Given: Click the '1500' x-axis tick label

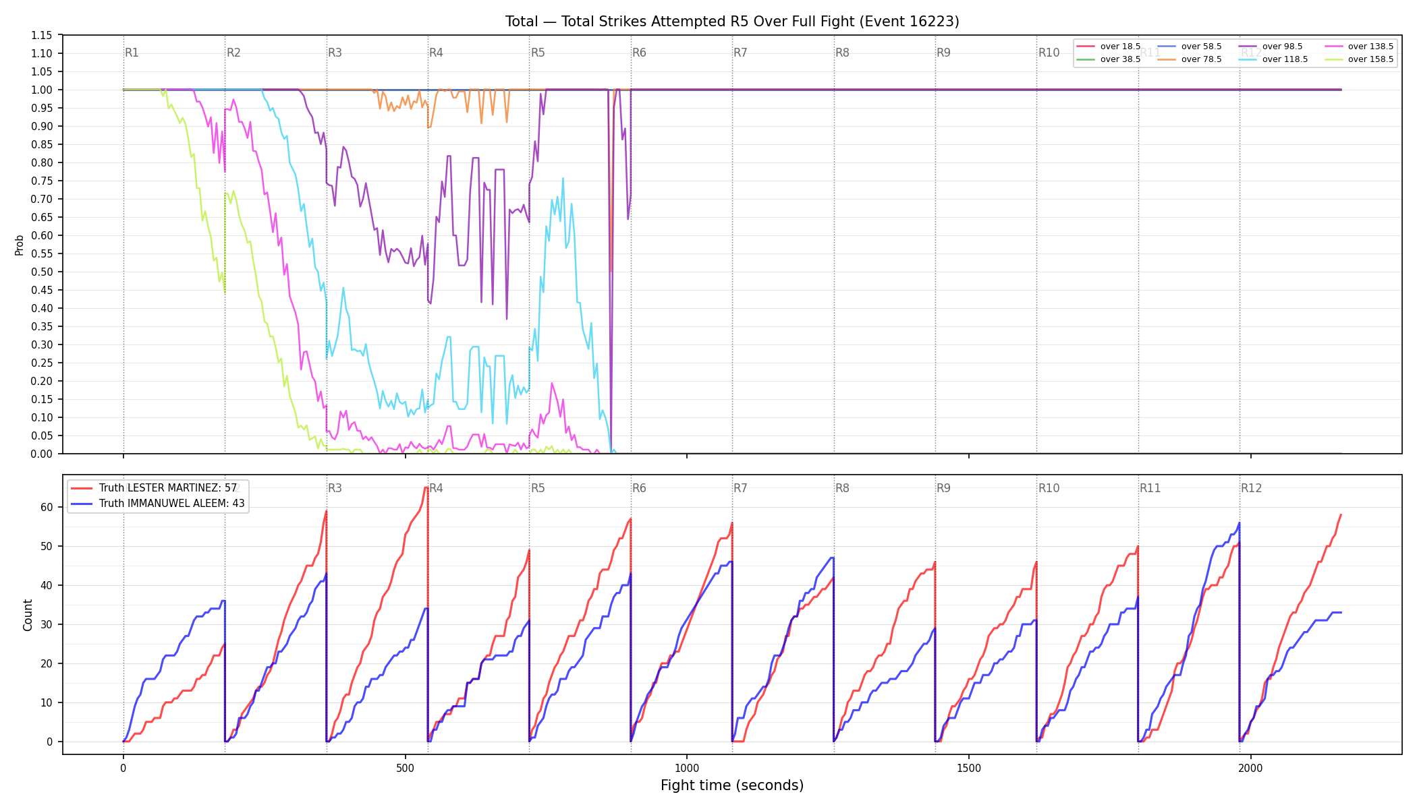Looking at the screenshot, I should coord(969,768).
